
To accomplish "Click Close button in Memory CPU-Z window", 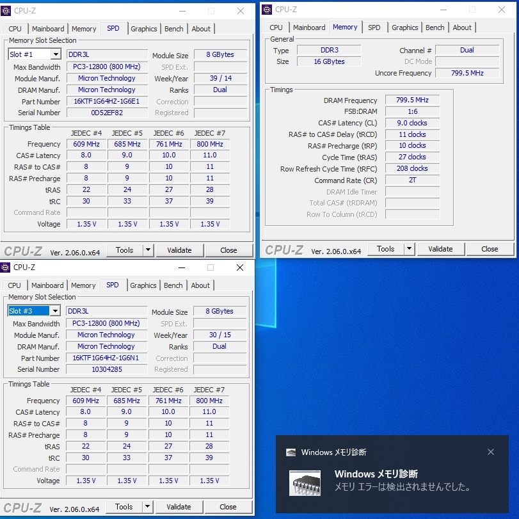I will (490, 249).
